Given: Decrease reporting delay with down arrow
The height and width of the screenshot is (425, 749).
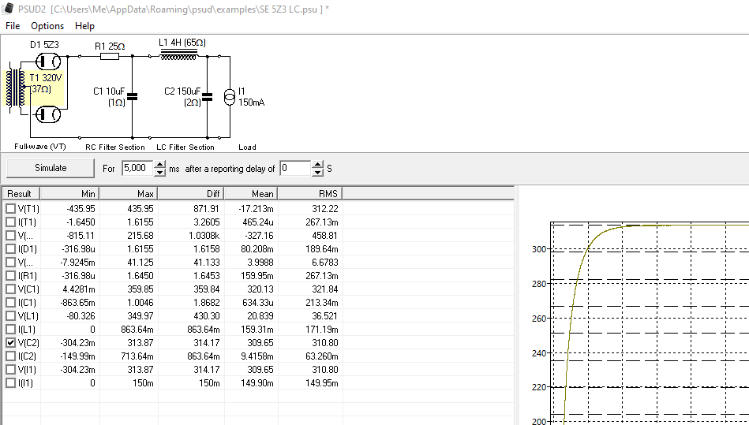Looking at the screenshot, I should (x=317, y=172).
